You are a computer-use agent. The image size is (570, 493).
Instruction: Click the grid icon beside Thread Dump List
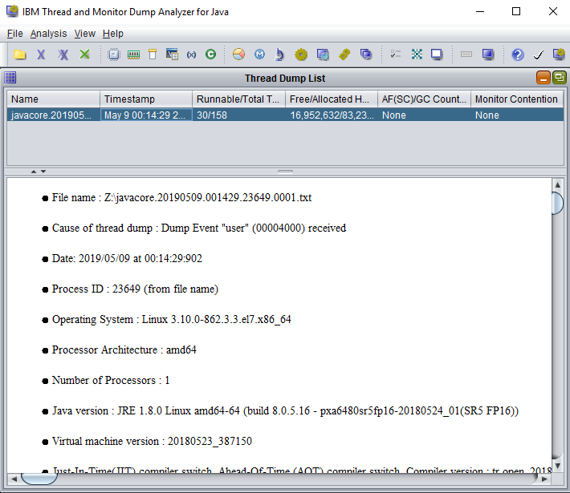[10, 77]
